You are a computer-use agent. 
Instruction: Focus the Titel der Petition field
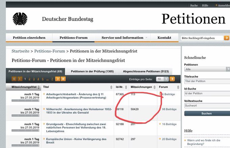coord(207,81)
